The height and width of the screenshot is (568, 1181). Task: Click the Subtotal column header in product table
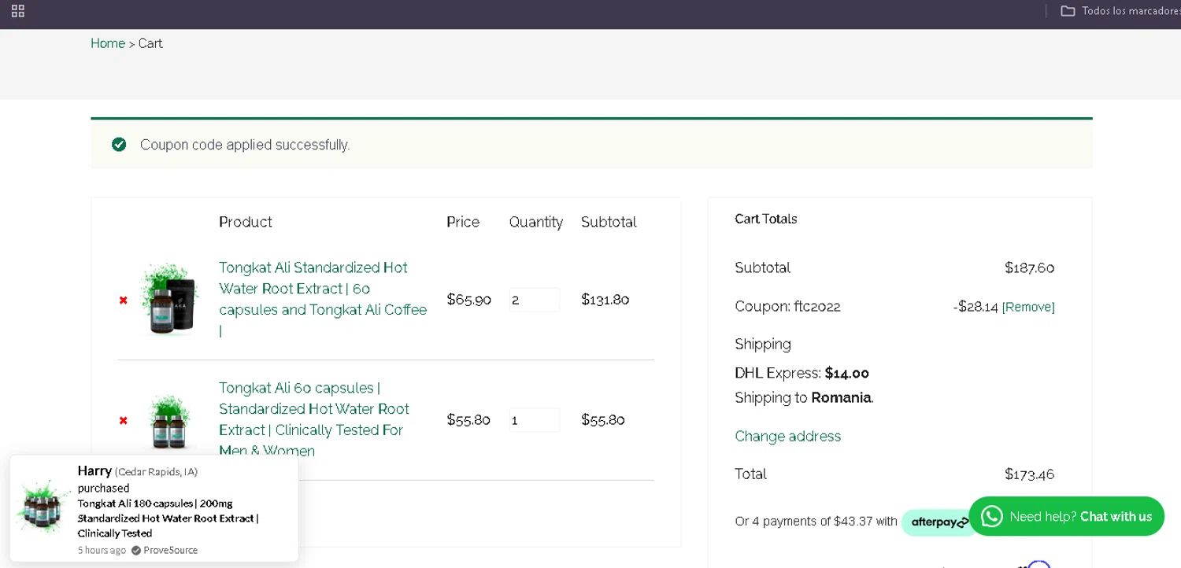click(x=609, y=222)
